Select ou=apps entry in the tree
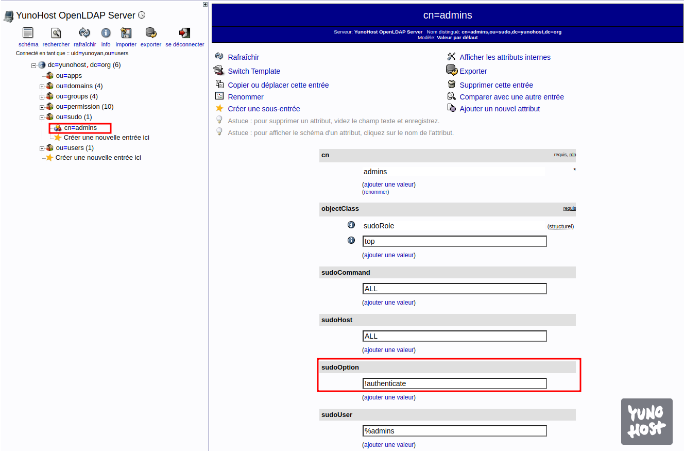This screenshot has width=684, height=451. pyautogui.click(x=69, y=76)
